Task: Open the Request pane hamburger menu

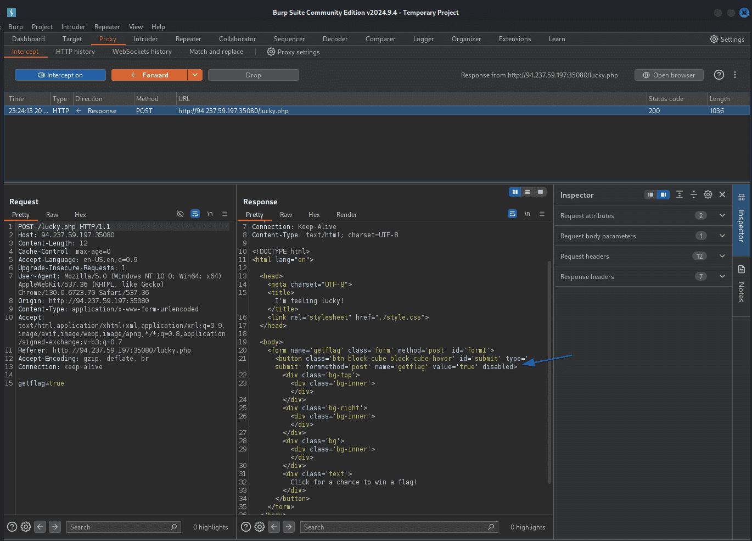Action: pyautogui.click(x=225, y=214)
